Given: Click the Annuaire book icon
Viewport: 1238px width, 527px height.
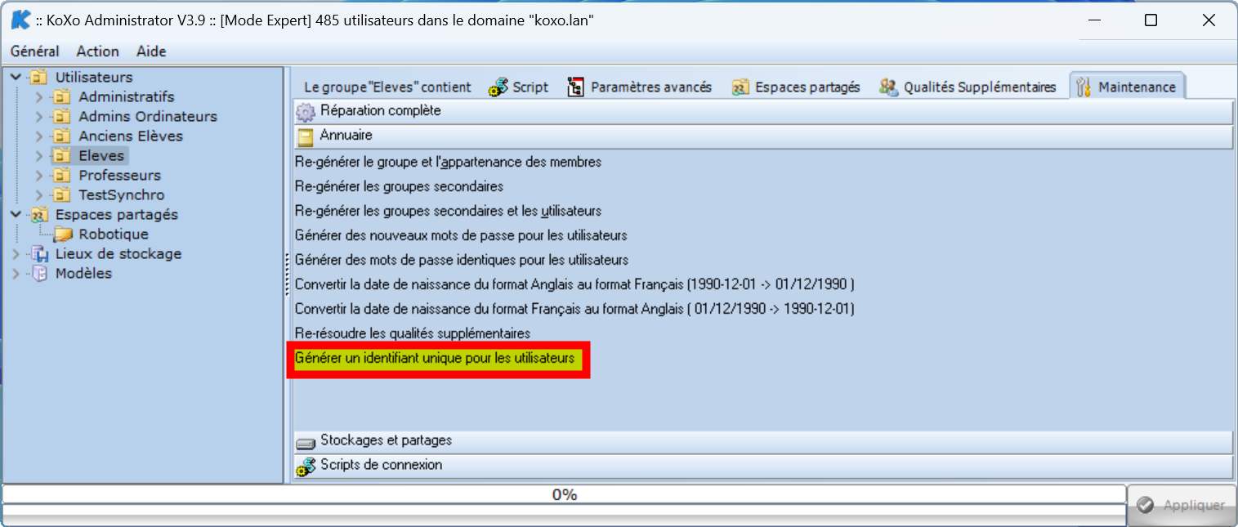Looking at the screenshot, I should tap(306, 136).
